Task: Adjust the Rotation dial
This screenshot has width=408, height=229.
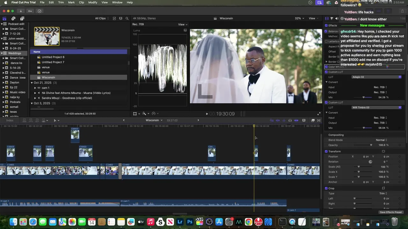Action: [370, 162]
